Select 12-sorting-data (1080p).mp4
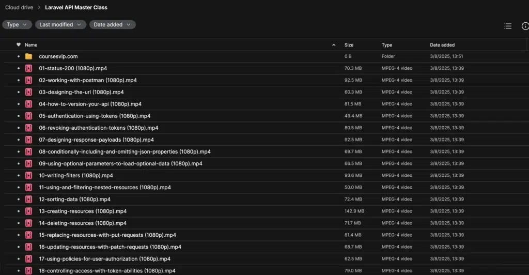The image size is (529, 275). (x=74, y=200)
